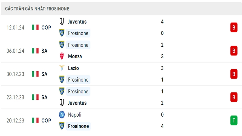Click the Lazio eagle crest
The width and height of the screenshot is (242, 136).
tap(62, 68)
